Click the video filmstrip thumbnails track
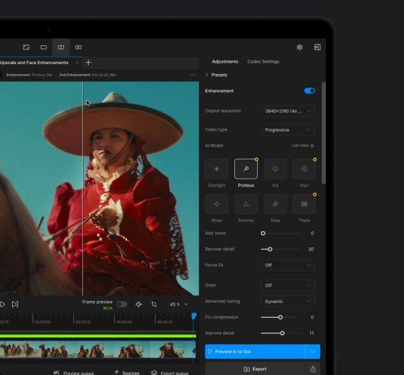The image size is (404, 375). click(x=98, y=349)
